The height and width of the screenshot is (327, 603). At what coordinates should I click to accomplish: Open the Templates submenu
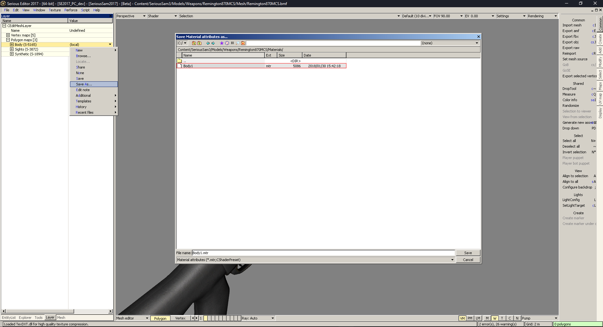(94, 101)
